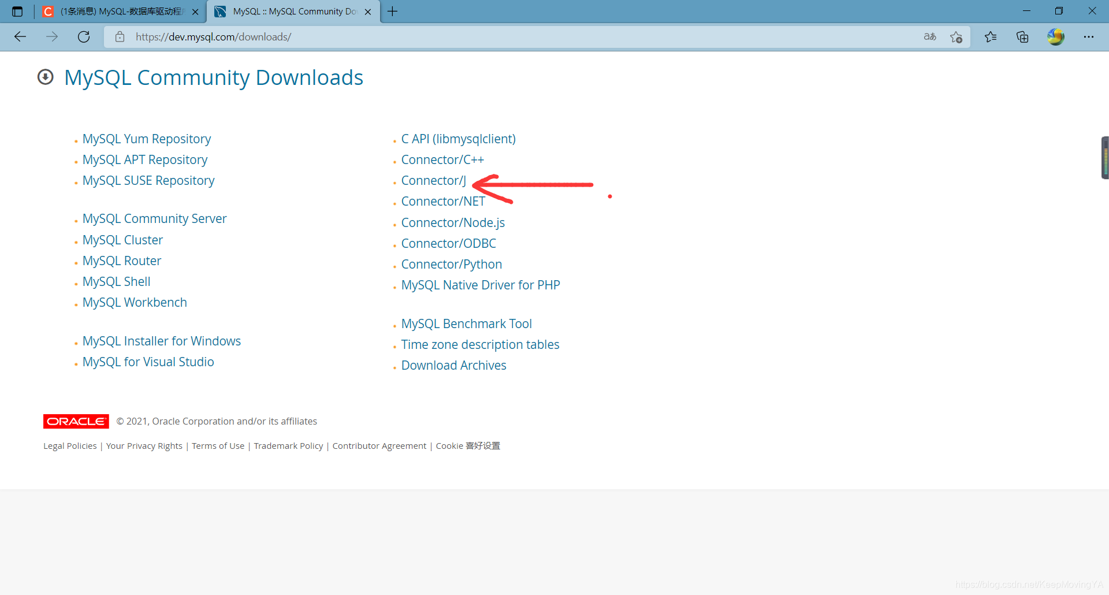Viewport: 1109px width, 595px height.
Task: Open Connector/NET link
Action: point(443,202)
